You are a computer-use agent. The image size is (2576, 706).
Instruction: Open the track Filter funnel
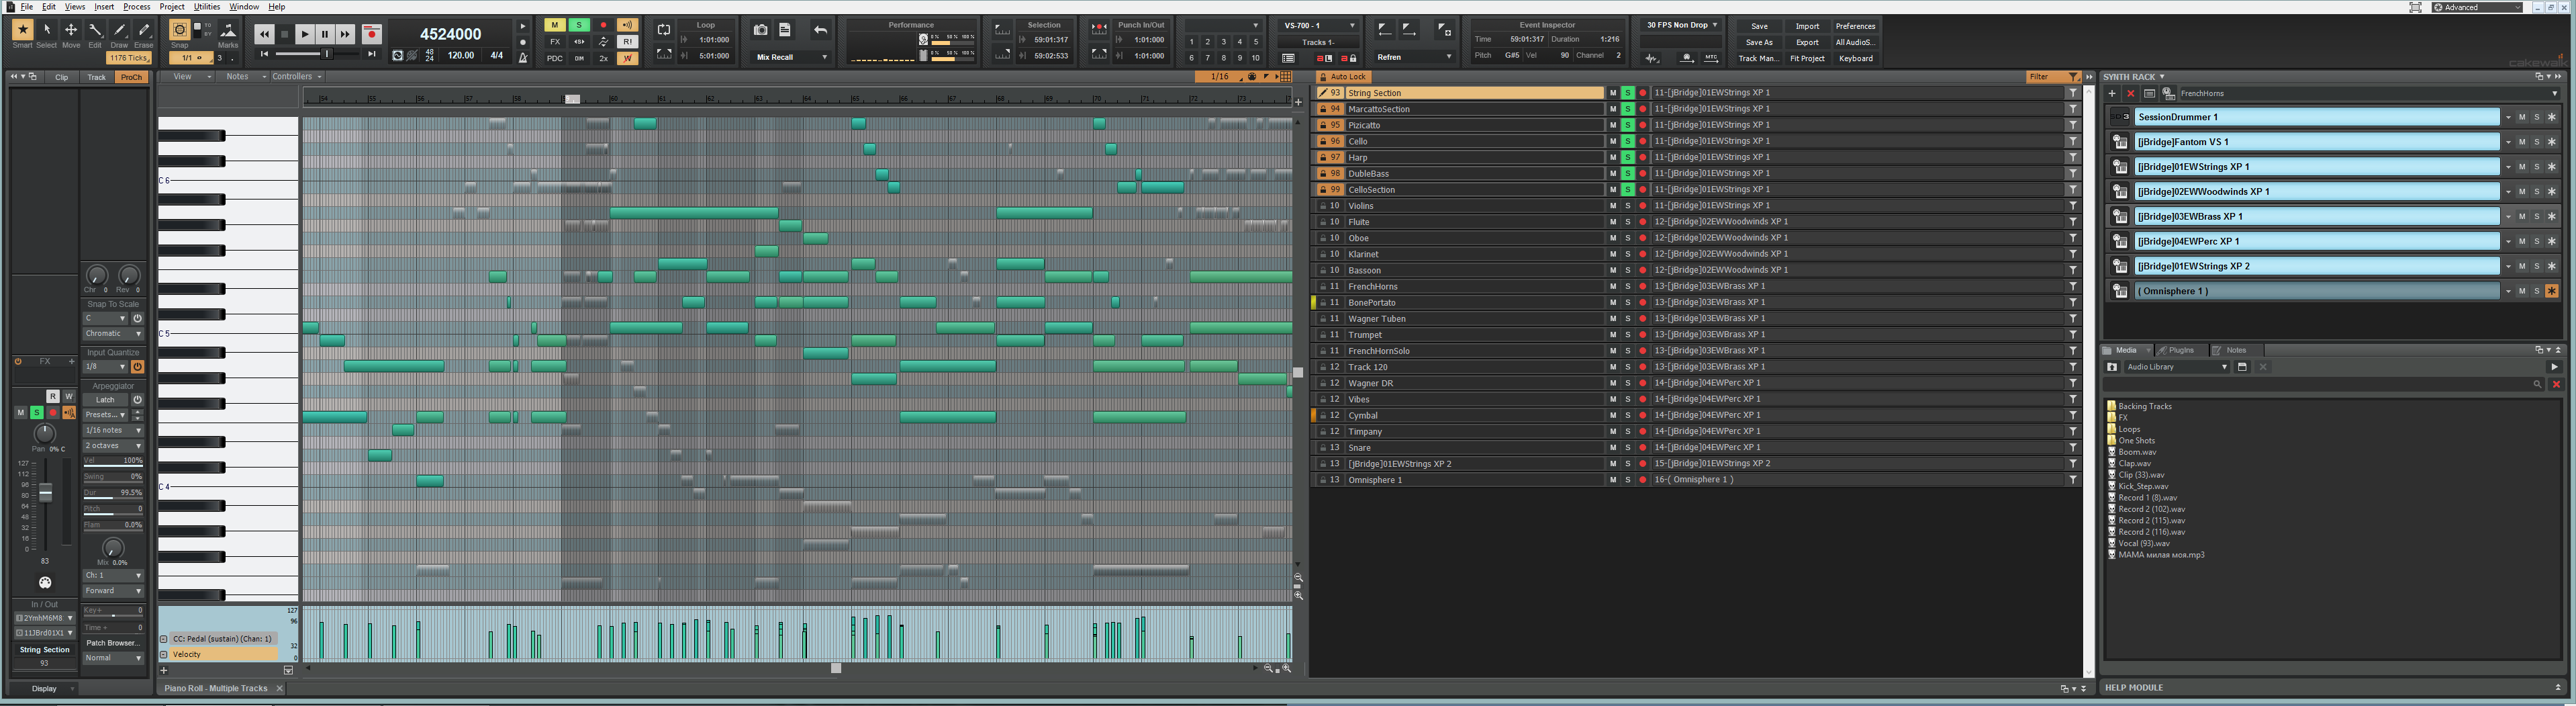(x=2073, y=77)
